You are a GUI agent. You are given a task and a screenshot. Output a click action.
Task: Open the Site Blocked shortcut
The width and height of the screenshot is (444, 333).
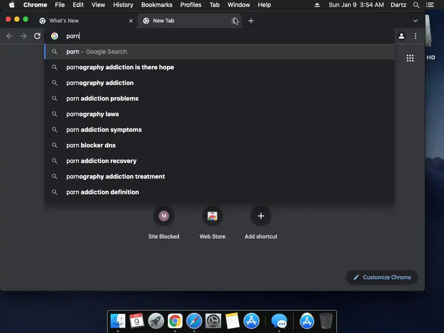163,223
